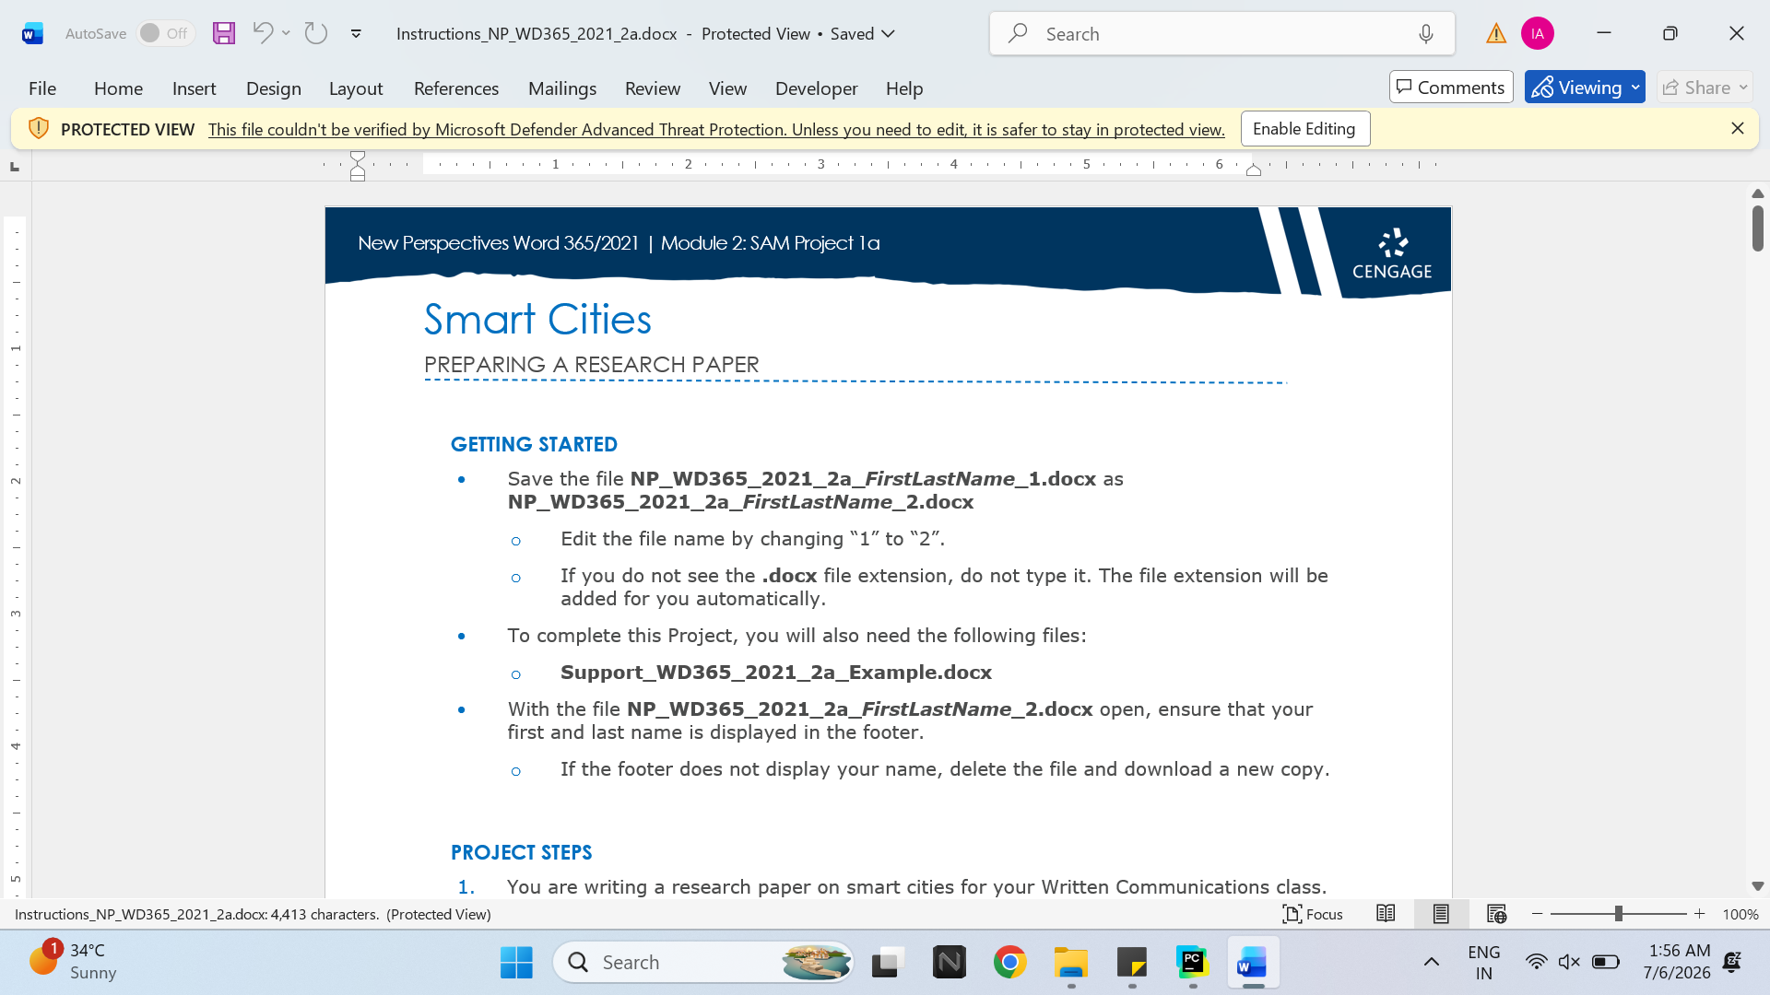The height and width of the screenshot is (995, 1770).
Task: Click the microphone dictate icon in the search box
Action: click(x=1426, y=34)
